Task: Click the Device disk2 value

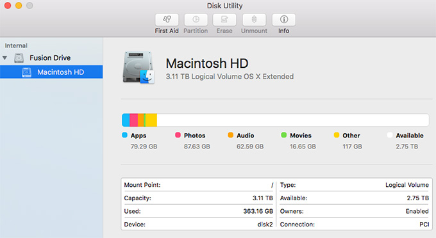Action: (265, 224)
